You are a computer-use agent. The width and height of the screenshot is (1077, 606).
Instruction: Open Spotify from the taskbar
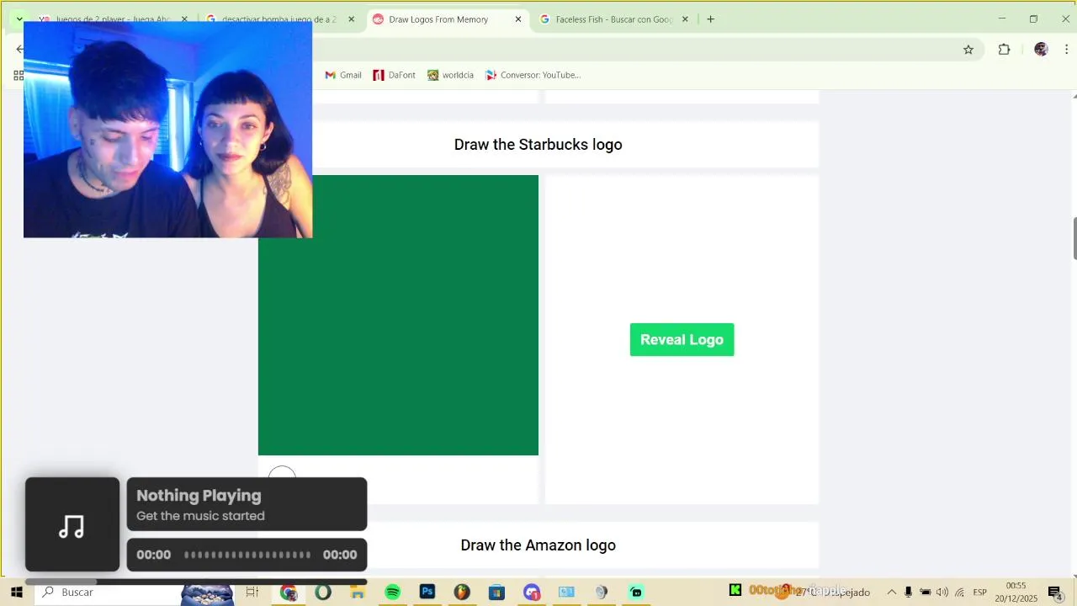[393, 593]
